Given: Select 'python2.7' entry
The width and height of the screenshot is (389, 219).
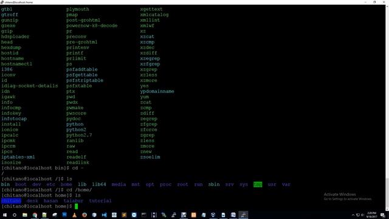Looking at the screenshot, I should pos(79,135).
